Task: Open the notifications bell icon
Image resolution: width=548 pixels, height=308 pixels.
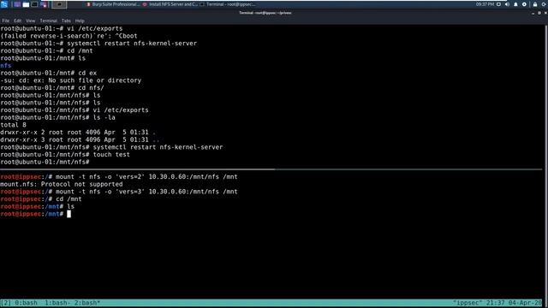Action: pyautogui.click(x=515, y=4)
